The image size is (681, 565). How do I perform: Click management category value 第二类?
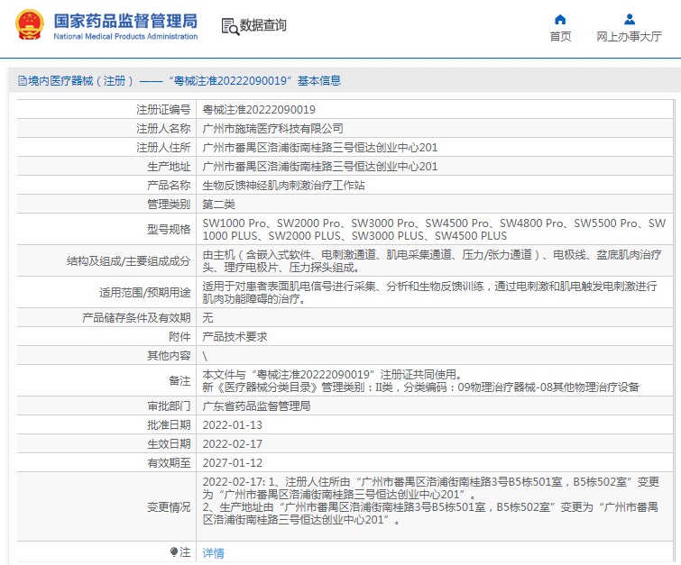pyautogui.click(x=218, y=204)
